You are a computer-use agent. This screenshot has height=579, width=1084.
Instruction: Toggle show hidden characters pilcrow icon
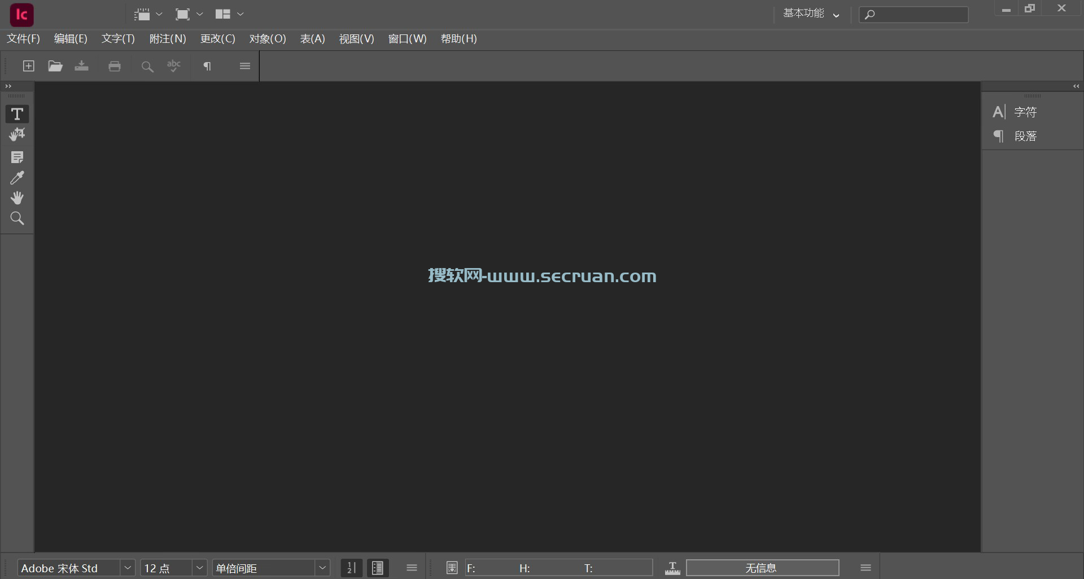click(x=207, y=66)
